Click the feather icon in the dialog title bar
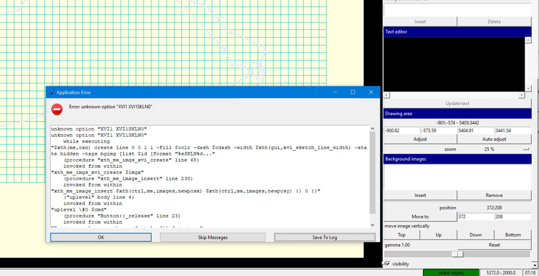Image resolution: width=539 pixels, height=276 pixels. pos(52,92)
